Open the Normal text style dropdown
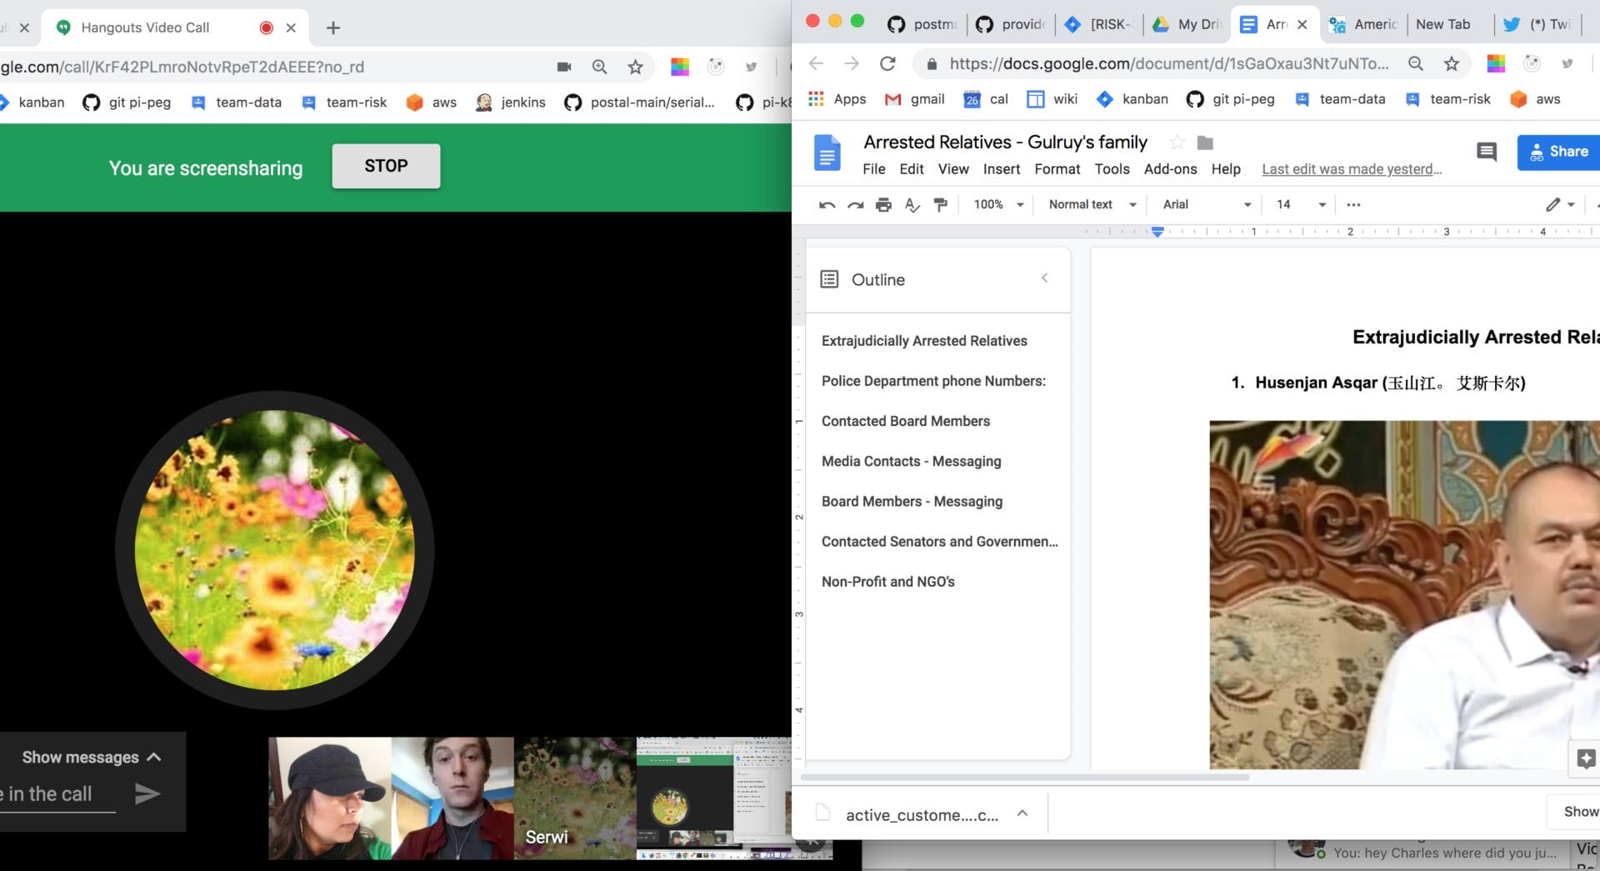Viewport: 1600px width, 871px height. pos(1092,205)
